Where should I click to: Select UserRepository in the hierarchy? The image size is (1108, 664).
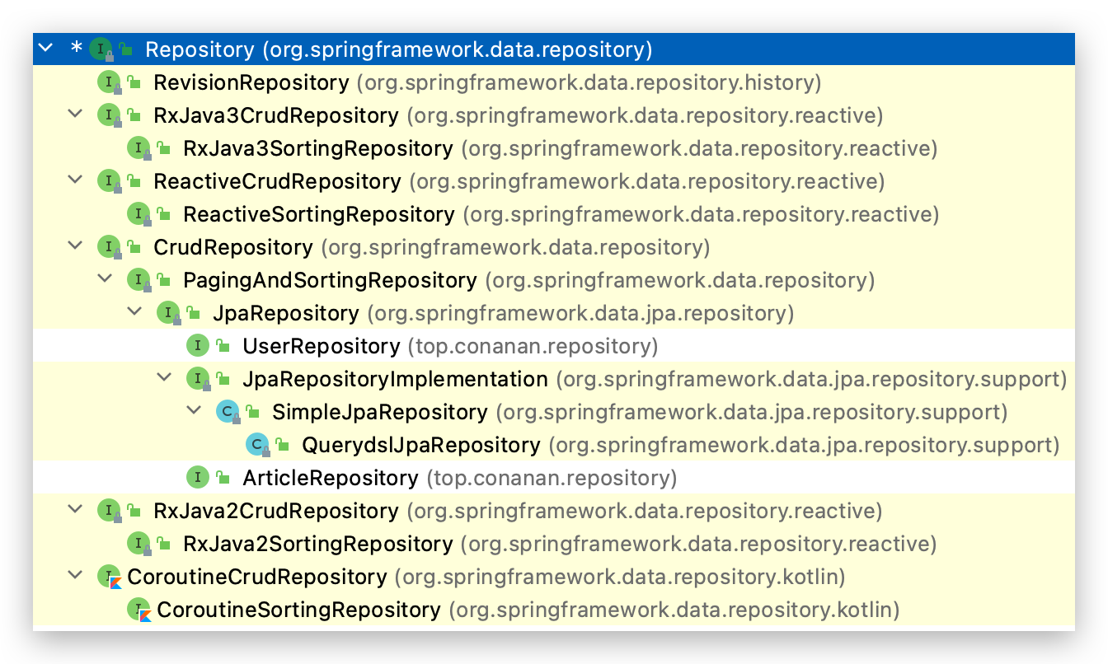[321, 346]
